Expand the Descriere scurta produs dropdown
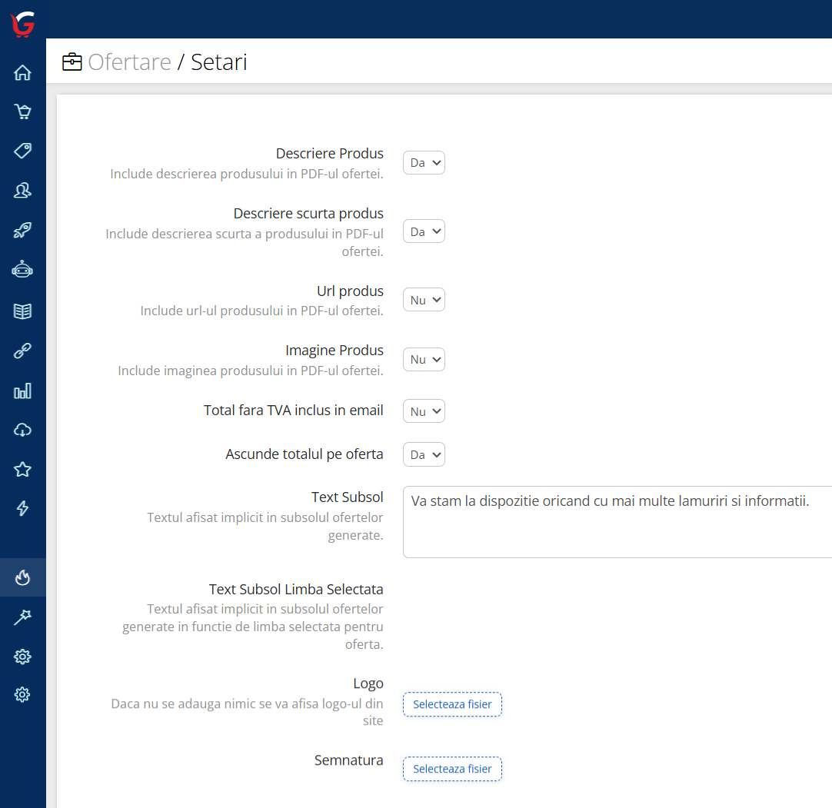The width and height of the screenshot is (832, 808). coord(424,231)
